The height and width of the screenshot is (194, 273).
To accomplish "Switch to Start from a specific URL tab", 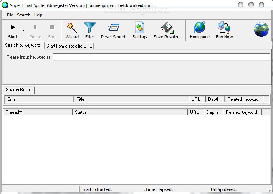I will tap(69, 46).
